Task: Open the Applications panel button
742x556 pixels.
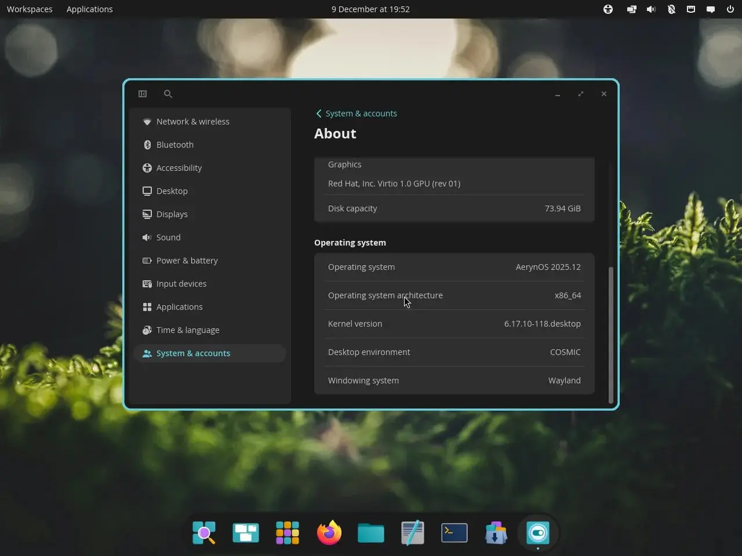Action: 89,9
